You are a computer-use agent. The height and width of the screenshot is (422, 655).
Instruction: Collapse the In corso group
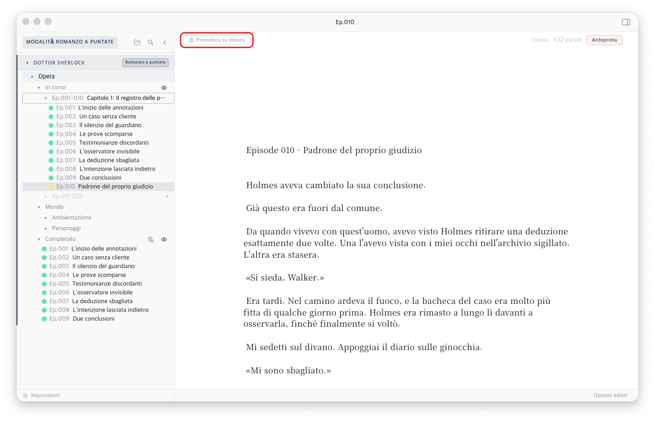click(39, 88)
